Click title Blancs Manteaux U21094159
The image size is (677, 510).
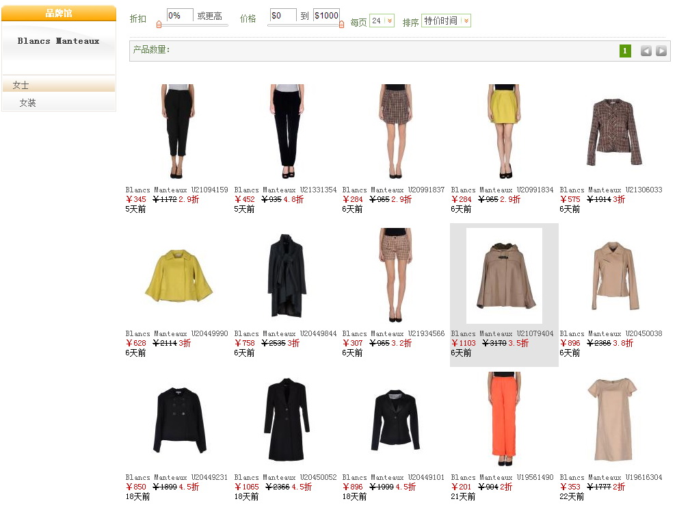tap(176, 190)
